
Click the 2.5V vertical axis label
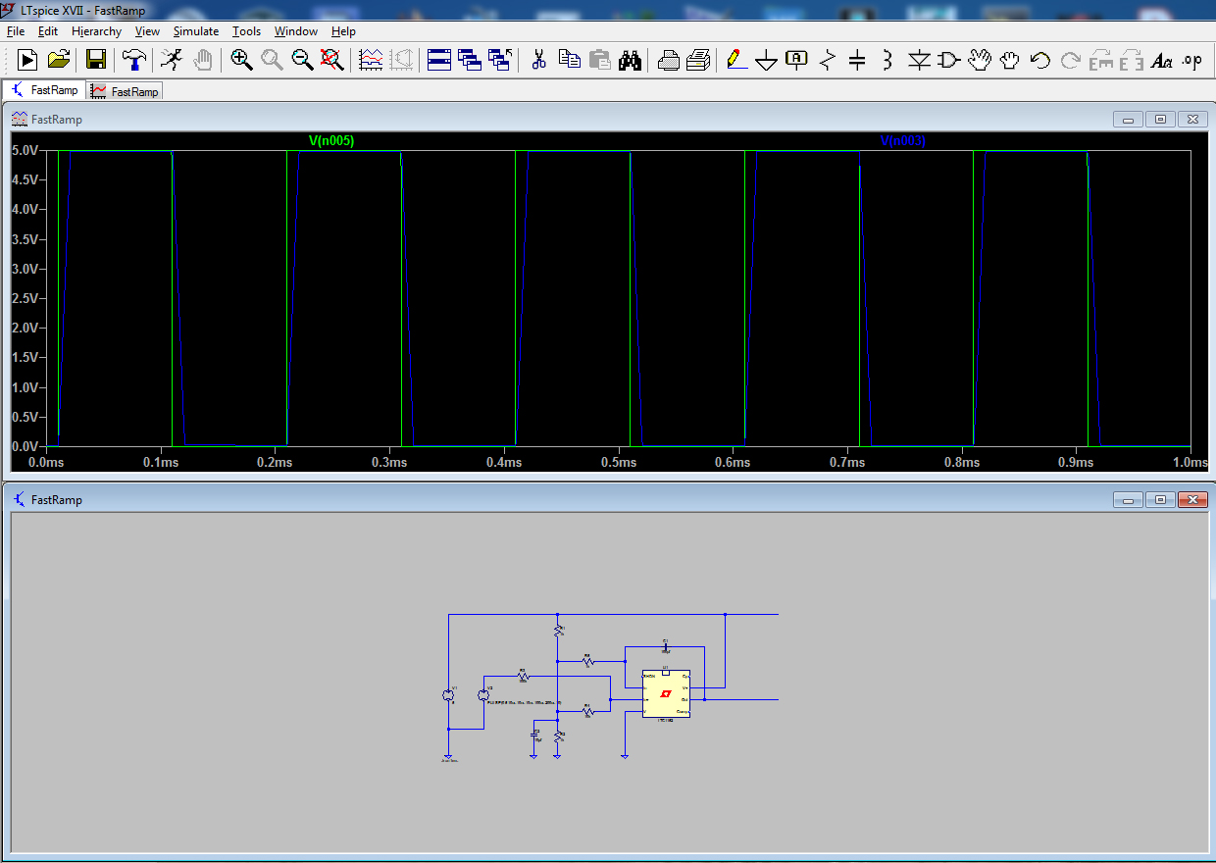pyautogui.click(x=25, y=299)
